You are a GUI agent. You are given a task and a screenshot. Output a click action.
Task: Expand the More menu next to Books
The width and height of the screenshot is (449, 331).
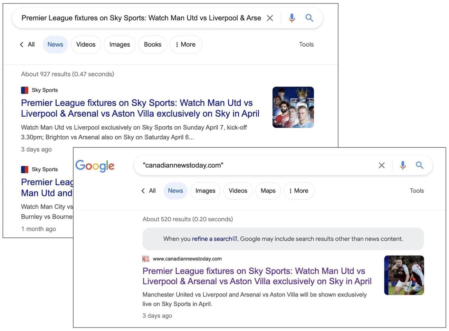(x=185, y=45)
